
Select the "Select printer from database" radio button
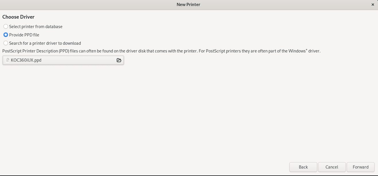pyautogui.click(x=6, y=27)
